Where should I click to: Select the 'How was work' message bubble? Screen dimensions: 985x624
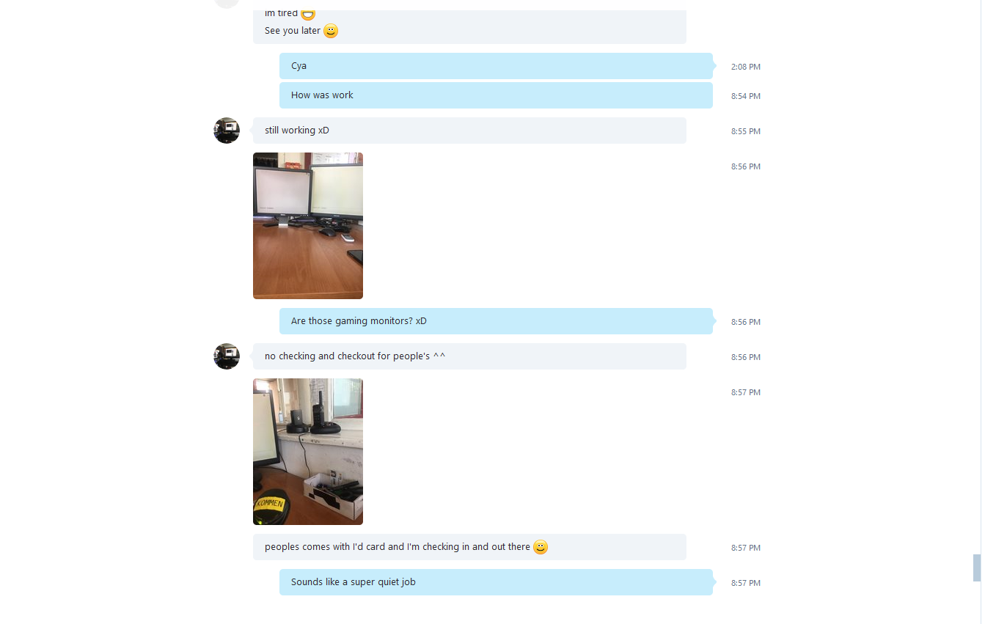pyautogui.click(x=496, y=95)
